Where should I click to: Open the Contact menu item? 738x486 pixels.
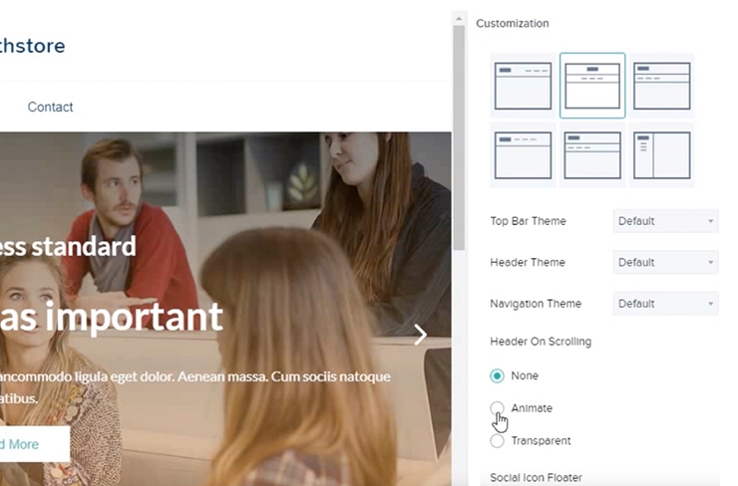pos(50,108)
